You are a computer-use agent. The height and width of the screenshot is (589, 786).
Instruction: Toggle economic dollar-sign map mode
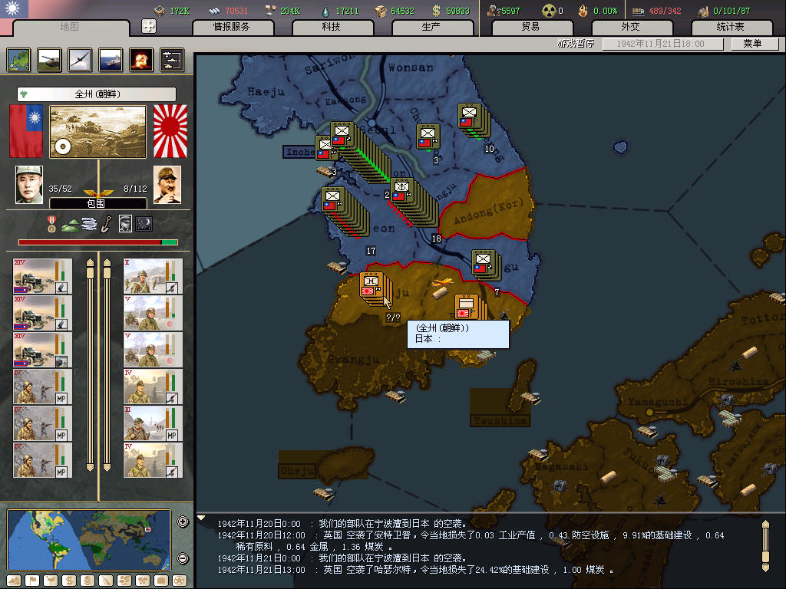point(68,580)
